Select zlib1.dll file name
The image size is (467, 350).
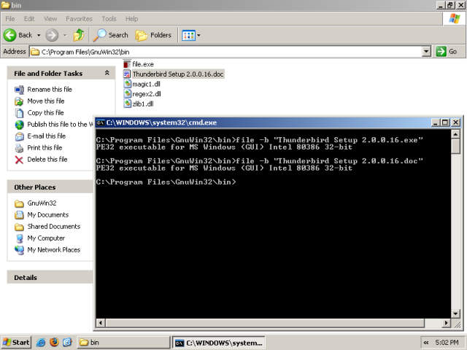click(x=143, y=104)
